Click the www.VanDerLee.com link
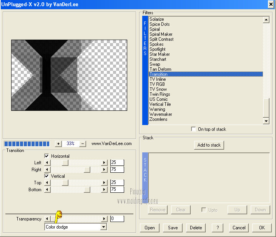This screenshot has height=237, width=276. pos(111,144)
